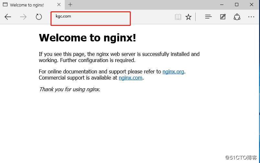Open the nginx.org link
This screenshot has height=163, width=260.
[x=173, y=71]
